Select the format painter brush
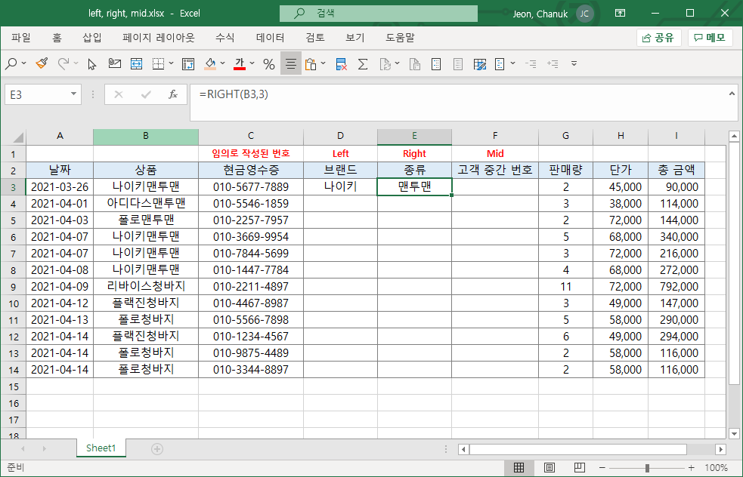 click(42, 64)
